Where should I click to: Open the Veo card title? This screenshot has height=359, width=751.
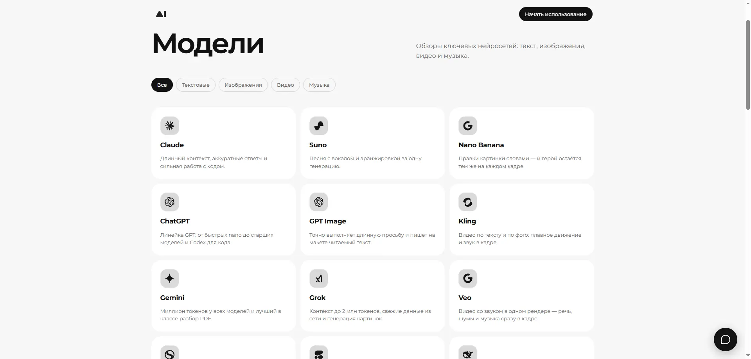click(465, 298)
